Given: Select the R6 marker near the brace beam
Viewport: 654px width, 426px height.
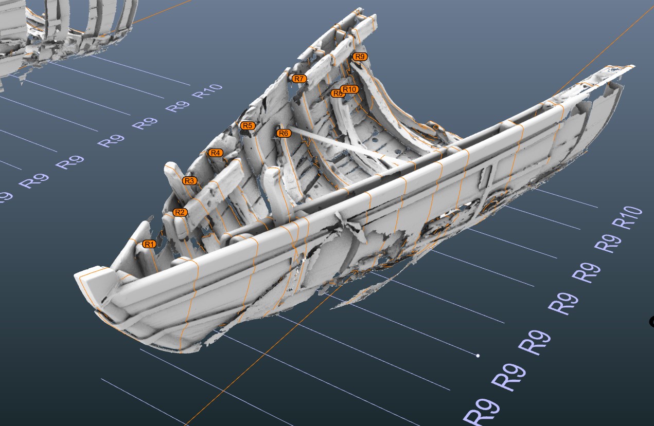Looking at the screenshot, I should tap(283, 133).
